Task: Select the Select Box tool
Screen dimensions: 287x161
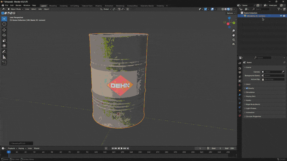Action: [4, 19]
